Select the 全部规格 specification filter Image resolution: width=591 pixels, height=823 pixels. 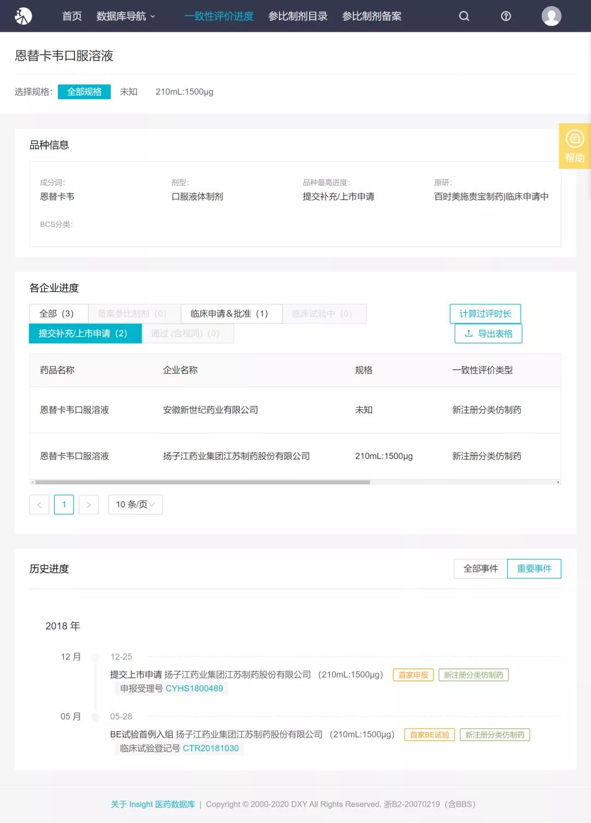[x=84, y=92]
